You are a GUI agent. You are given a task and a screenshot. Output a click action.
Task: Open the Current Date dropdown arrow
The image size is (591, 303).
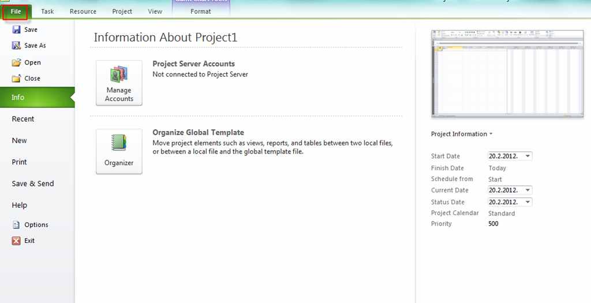coord(528,190)
